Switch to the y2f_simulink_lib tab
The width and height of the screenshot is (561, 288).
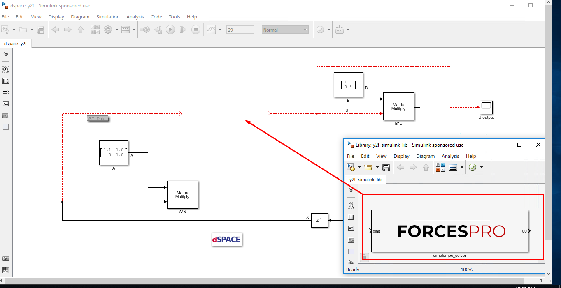[365, 180]
